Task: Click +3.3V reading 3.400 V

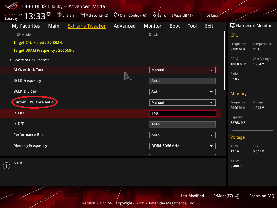Action: pos(236,166)
